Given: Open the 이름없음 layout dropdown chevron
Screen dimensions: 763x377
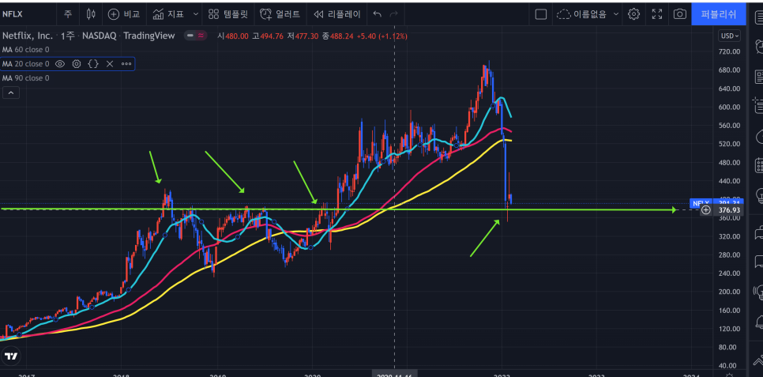Looking at the screenshot, I should point(617,14).
